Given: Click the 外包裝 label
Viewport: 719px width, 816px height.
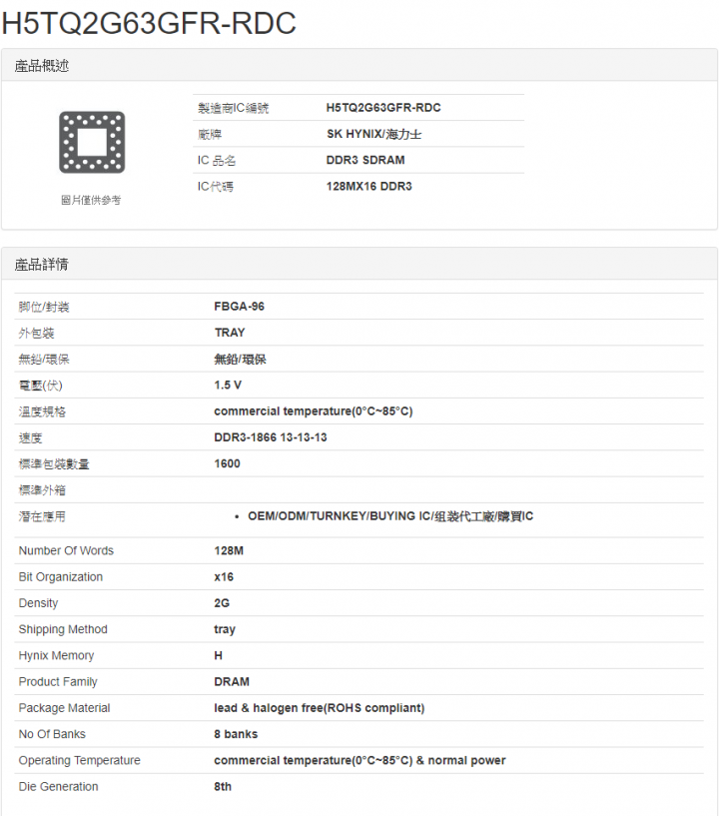Looking at the screenshot, I should 36,333.
